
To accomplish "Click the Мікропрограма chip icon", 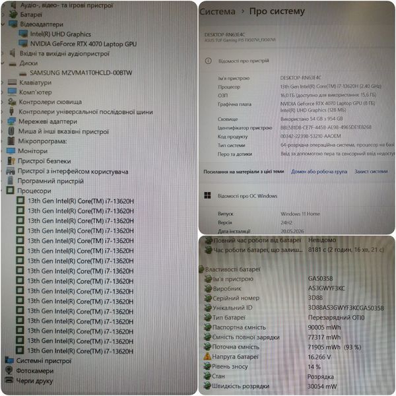I will tap(11, 141).
